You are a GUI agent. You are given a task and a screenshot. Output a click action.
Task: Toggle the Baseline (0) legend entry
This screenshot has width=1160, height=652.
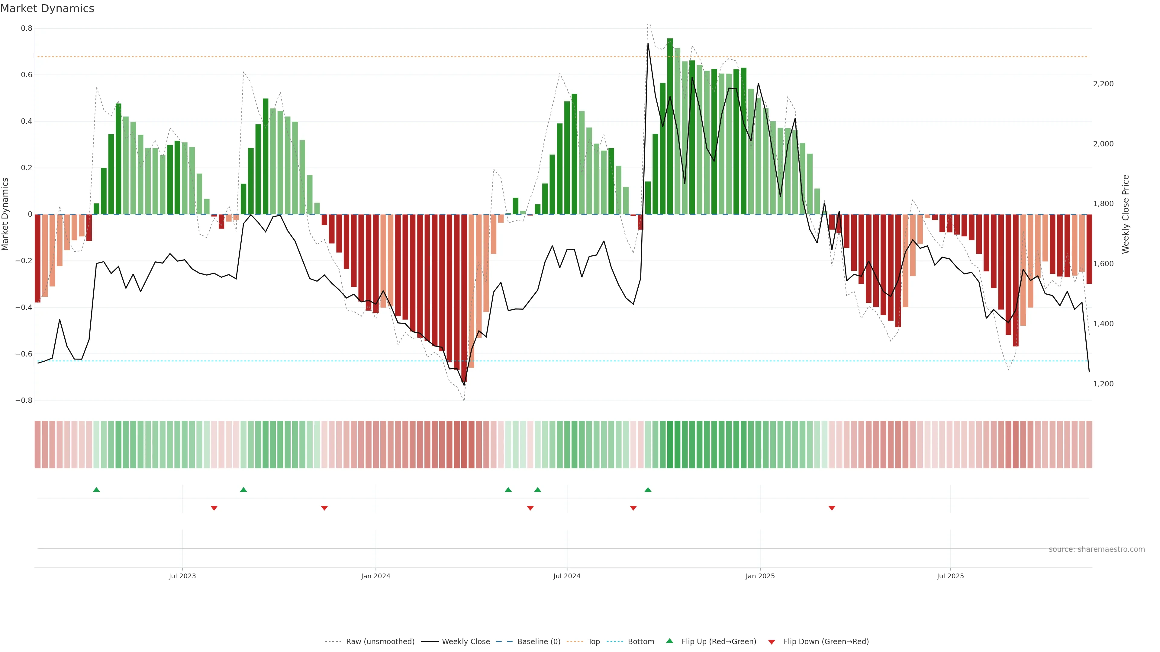click(x=539, y=642)
